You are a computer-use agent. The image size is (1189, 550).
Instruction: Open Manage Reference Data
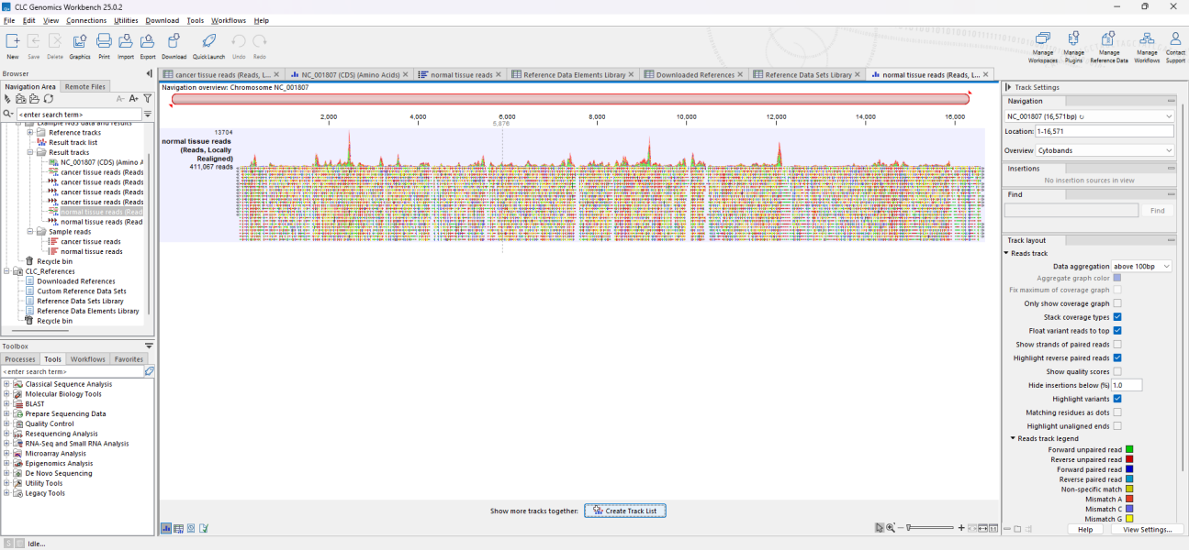pos(1109,40)
